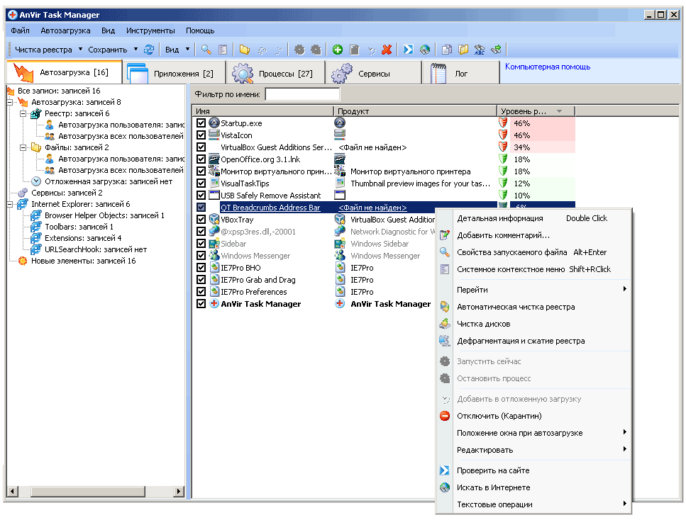Choose Детальная информация from context menu
Image resolution: width=686 pixels, height=520 pixels.
click(500, 218)
